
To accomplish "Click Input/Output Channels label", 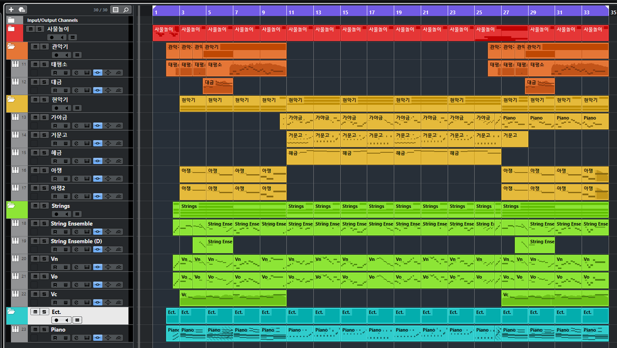I will tap(52, 20).
